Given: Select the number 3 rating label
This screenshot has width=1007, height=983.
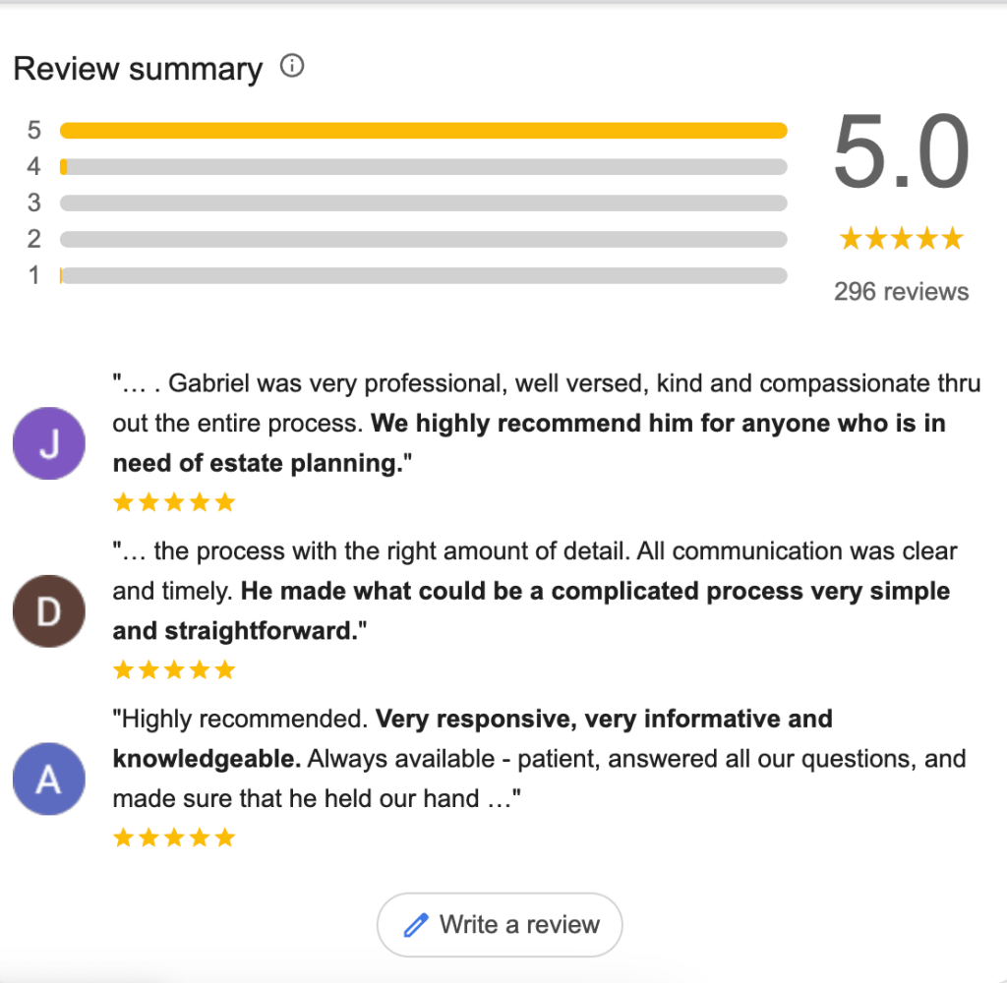Looking at the screenshot, I should click(x=33, y=202).
